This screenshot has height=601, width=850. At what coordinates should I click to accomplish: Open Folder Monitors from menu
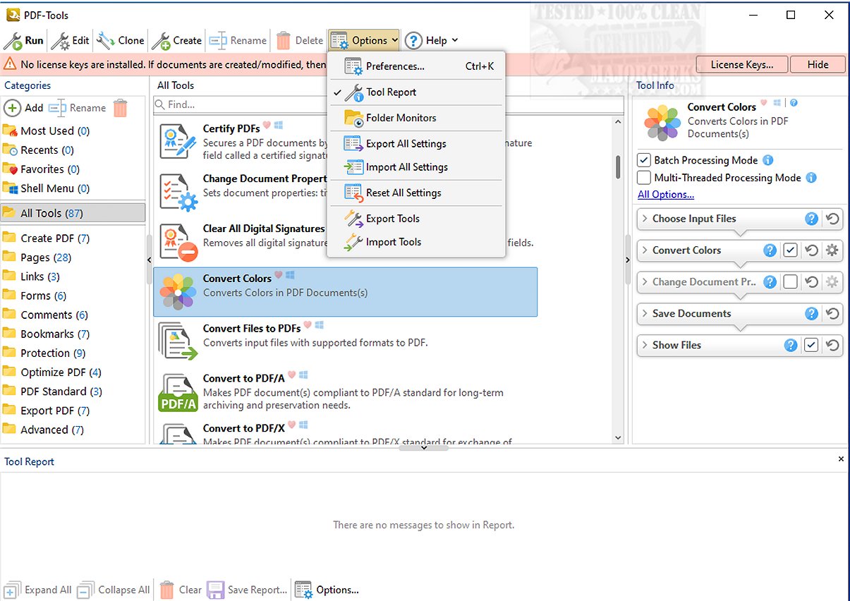pyautogui.click(x=416, y=118)
